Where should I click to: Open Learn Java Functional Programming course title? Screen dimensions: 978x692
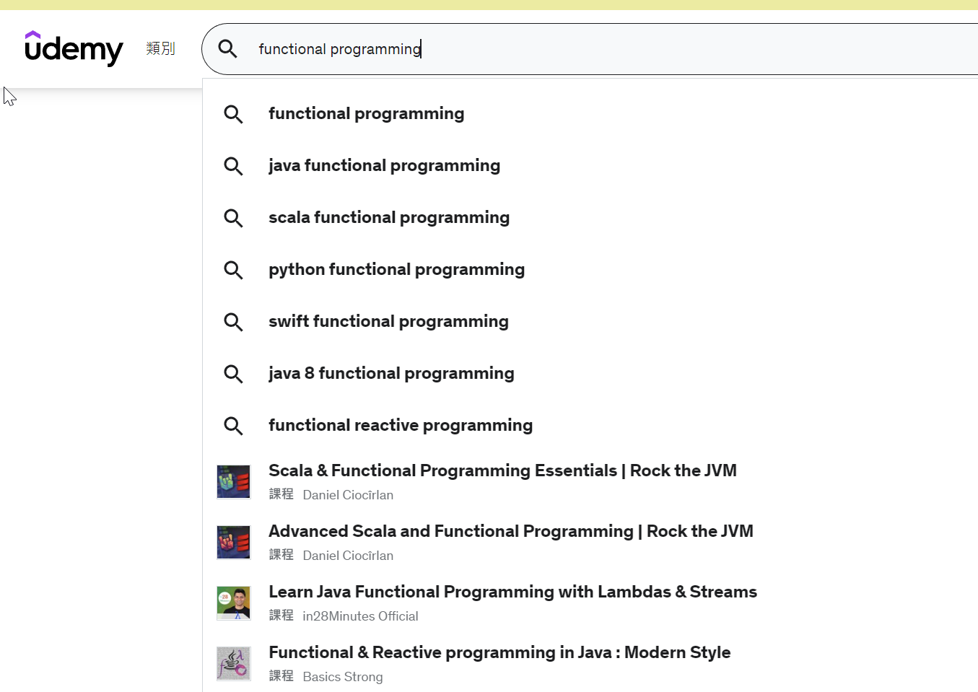[x=512, y=592]
